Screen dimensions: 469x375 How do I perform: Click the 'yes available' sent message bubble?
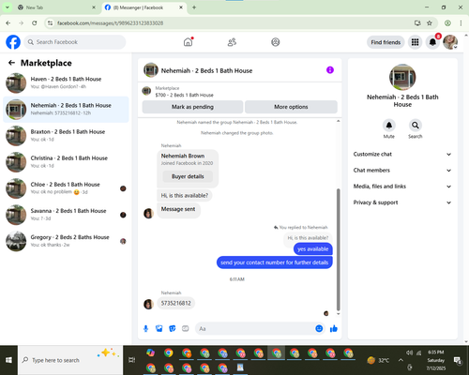point(313,249)
